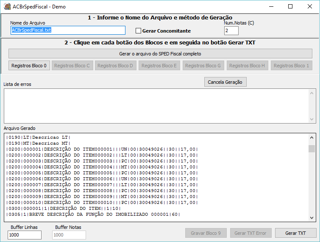The width and height of the screenshot is (320, 242).
Task: Click the 0200 line for ITEM000004
Action: pos(102,167)
